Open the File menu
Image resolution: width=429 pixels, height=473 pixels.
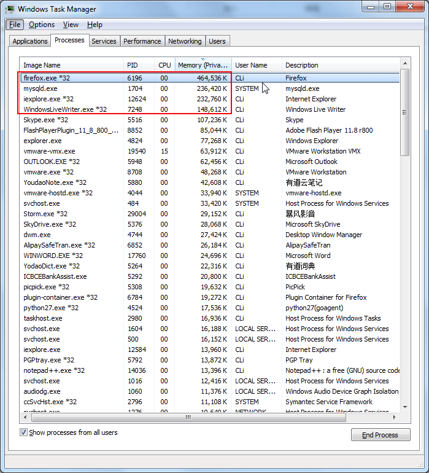15,25
